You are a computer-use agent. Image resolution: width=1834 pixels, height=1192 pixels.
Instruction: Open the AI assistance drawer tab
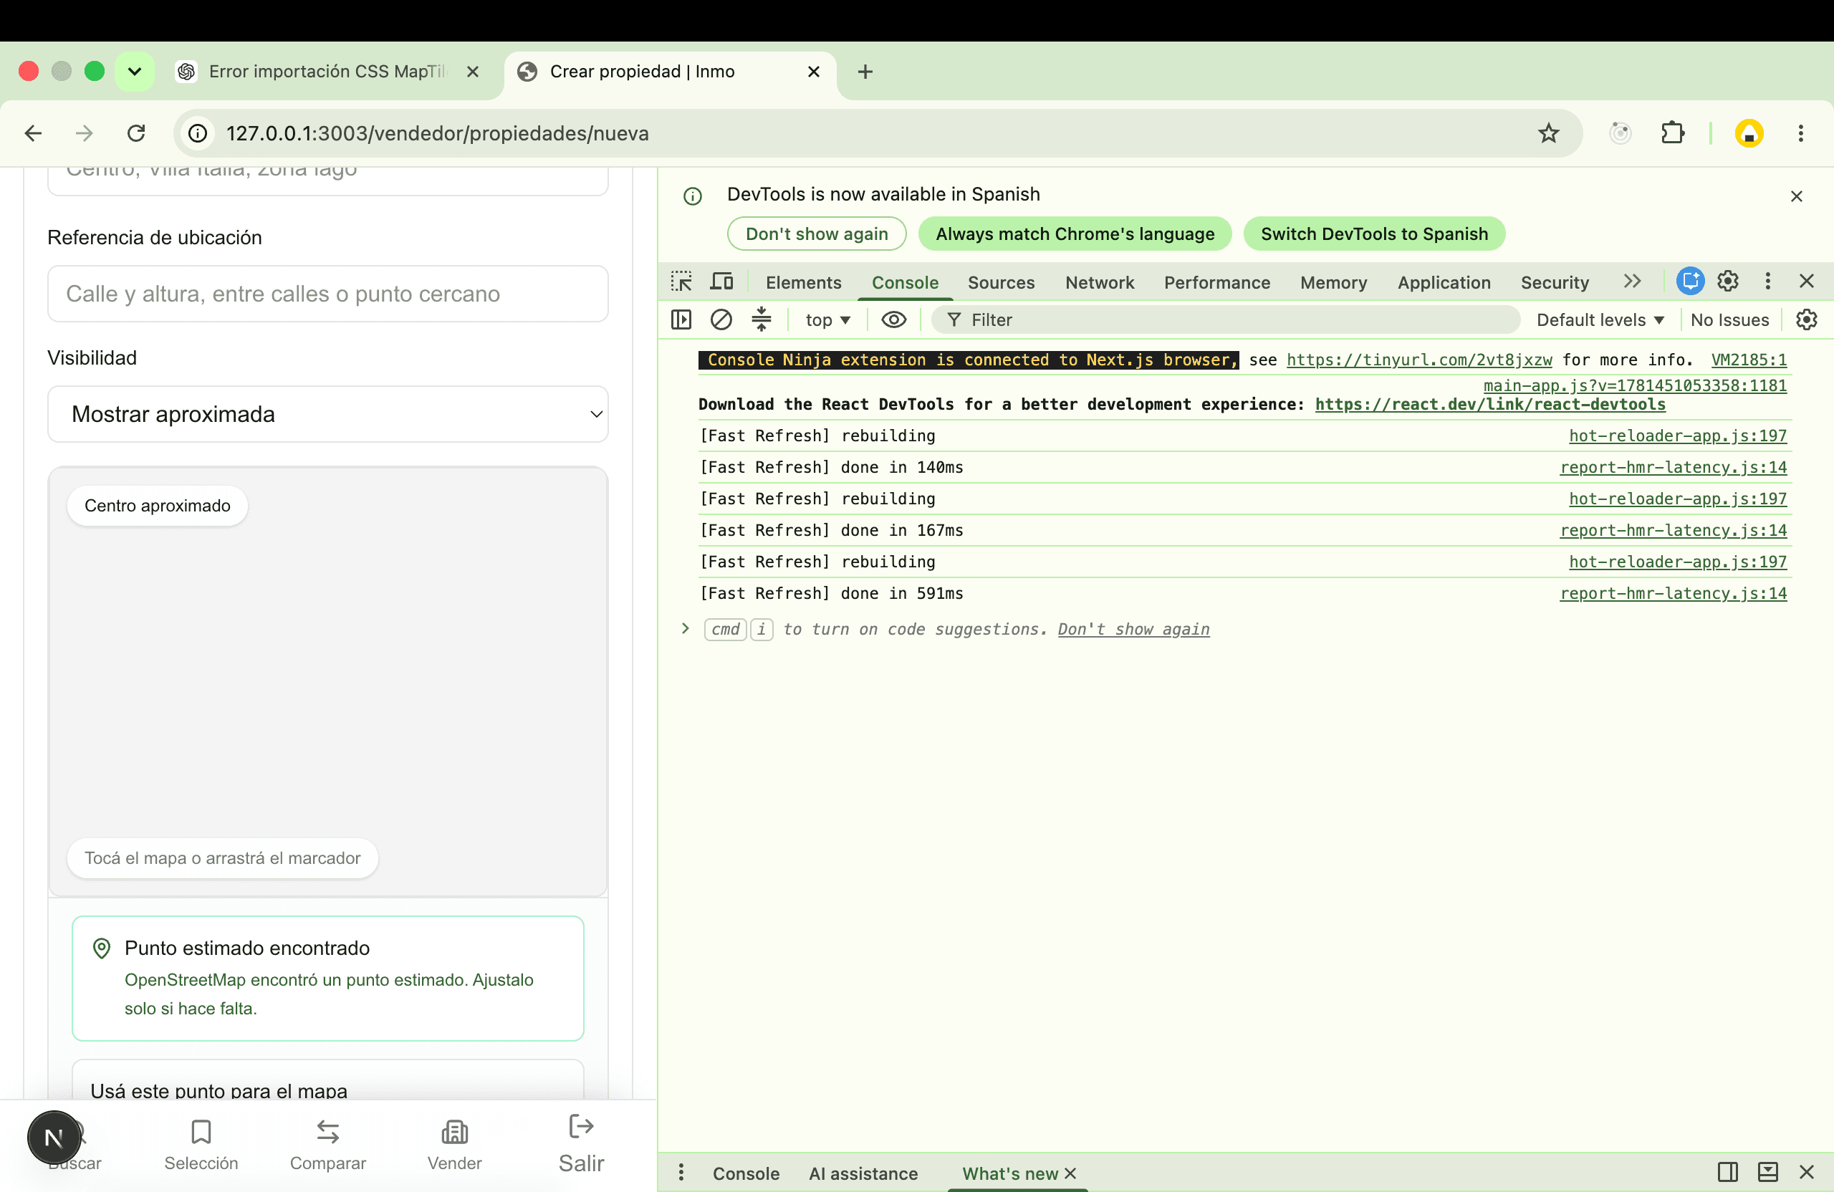point(863,1173)
